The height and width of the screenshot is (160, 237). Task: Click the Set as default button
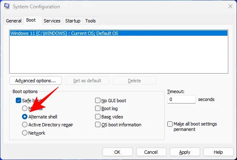[87, 81]
